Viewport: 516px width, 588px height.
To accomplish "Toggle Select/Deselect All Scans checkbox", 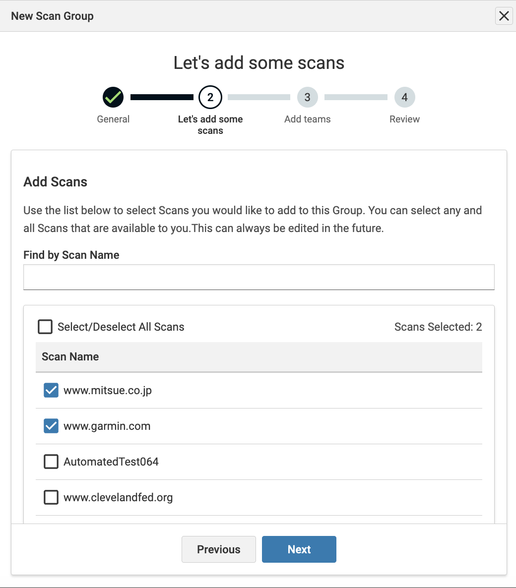I will pos(45,327).
